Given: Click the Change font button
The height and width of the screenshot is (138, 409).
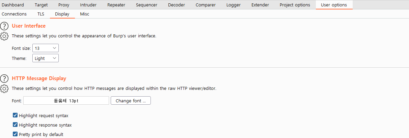Looking at the screenshot, I should point(131,101).
